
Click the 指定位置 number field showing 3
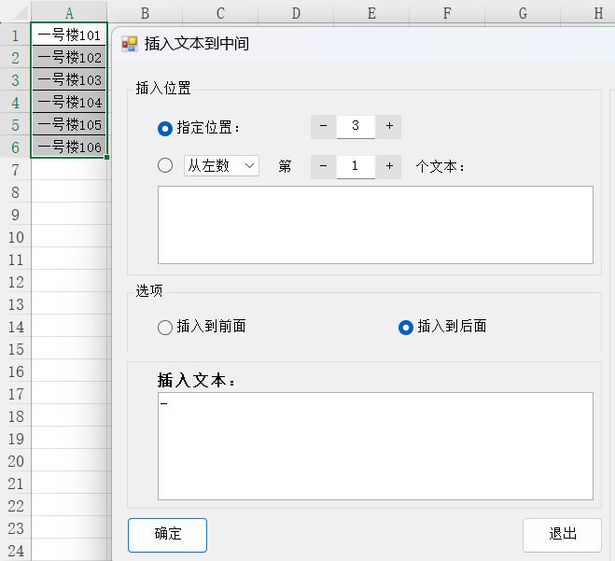(x=356, y=127)
